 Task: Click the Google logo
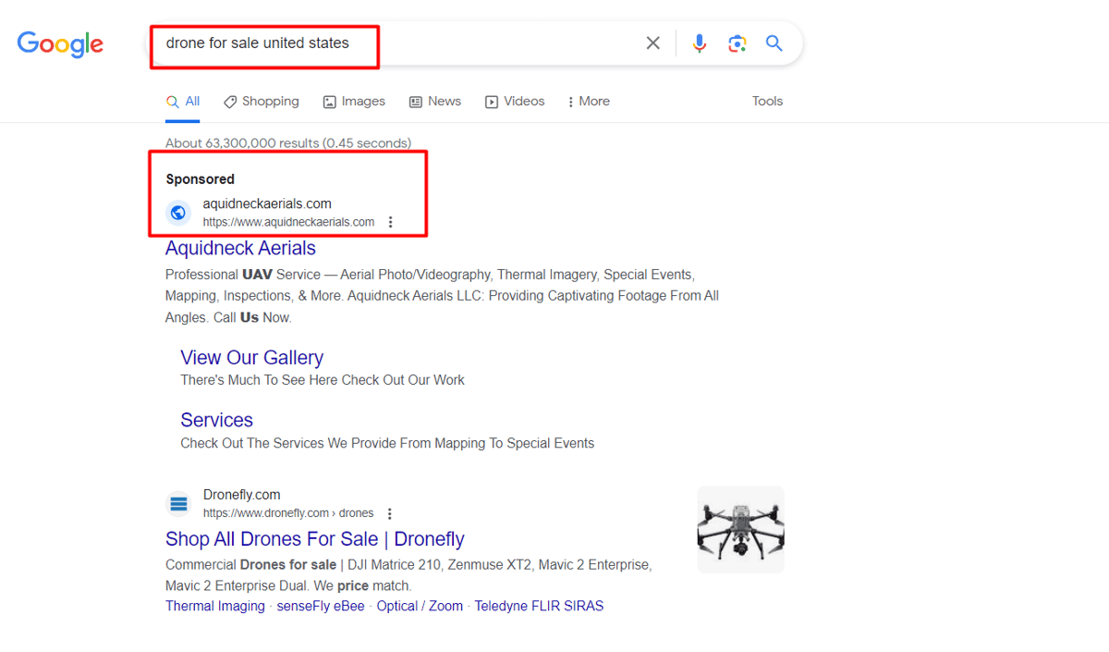(60, 43)
